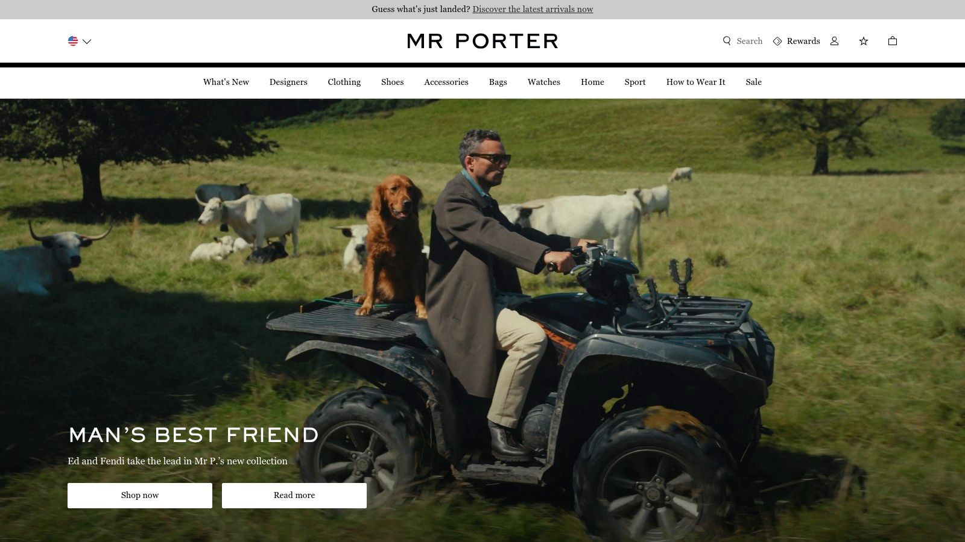Go to How to Wear It

click(696, 82)
